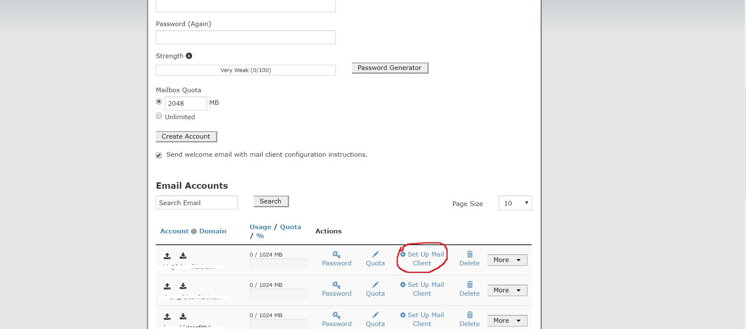Click the Very Weak strength meter bar
Screen dimensions: 746x329
click(246, 70)
